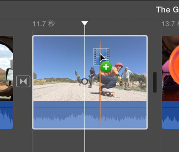Click the left edge of the selected clip
This screenshot has height=153, width=180.
pyautogui.click(x=33, y=82)
